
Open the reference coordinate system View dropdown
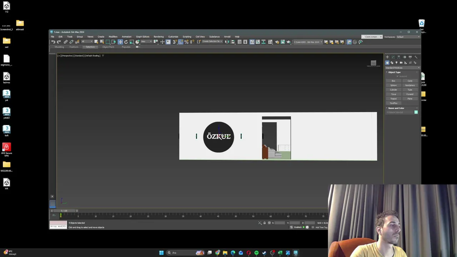[x=146, y=42]
